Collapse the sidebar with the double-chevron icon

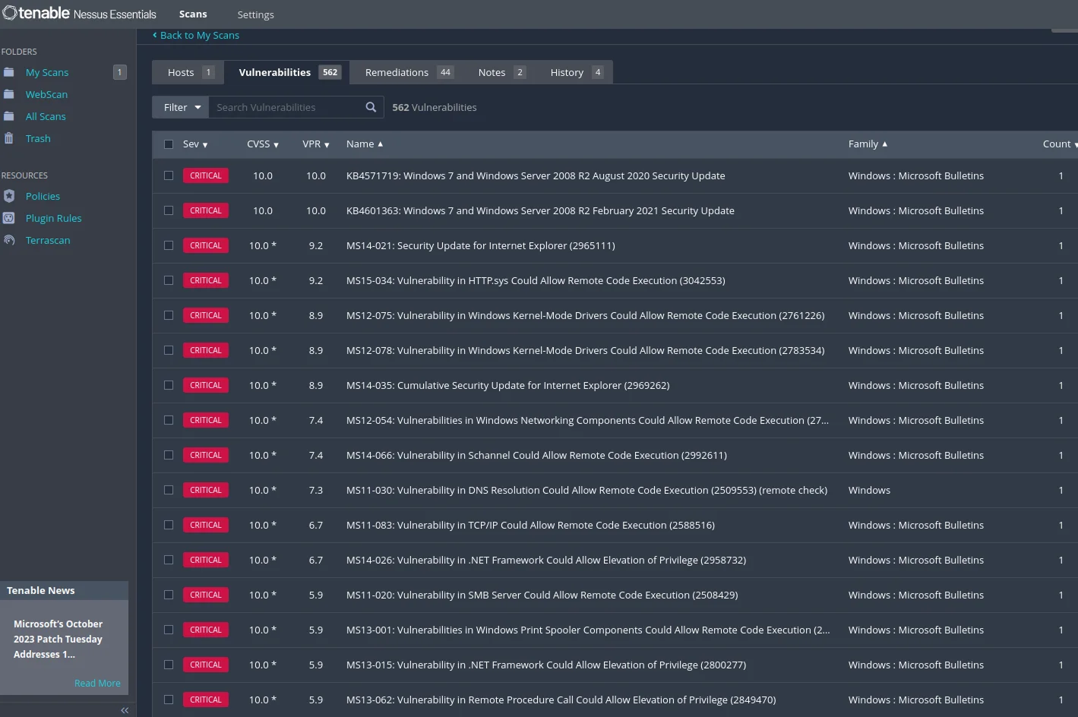[125, 710]
